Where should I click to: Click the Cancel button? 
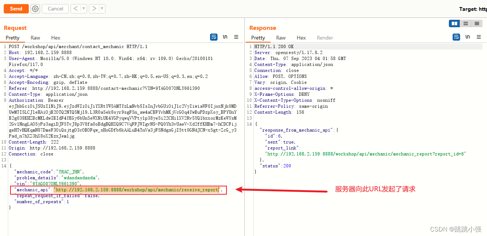pos(55,9)
